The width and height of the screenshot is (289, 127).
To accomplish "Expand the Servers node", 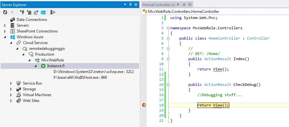I will point(5,25).
